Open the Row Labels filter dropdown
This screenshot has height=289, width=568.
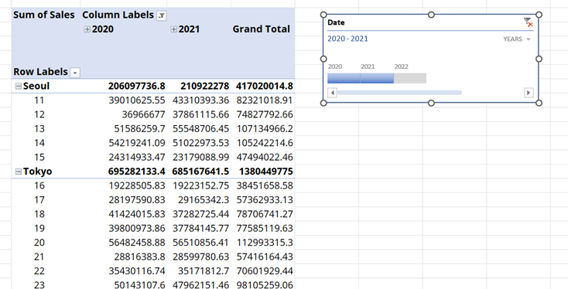tap(75, 73)
